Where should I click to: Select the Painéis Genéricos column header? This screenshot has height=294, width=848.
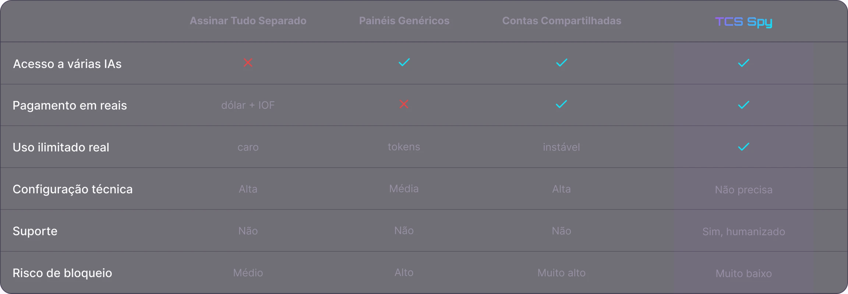404,21
